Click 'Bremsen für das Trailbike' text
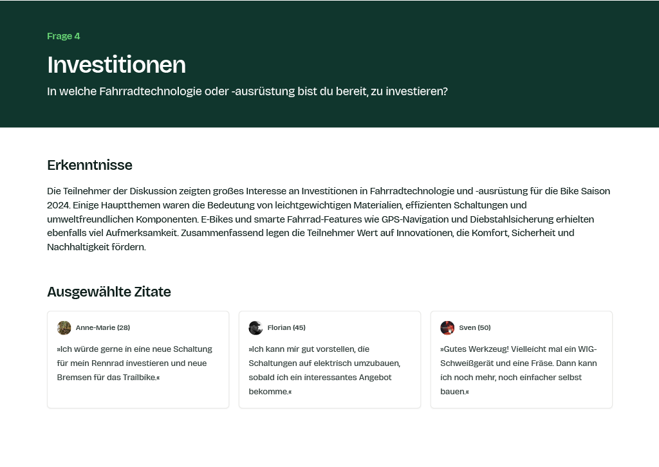Image resolution: width=659 pixels, height=467 pixels. click(107, 378)
